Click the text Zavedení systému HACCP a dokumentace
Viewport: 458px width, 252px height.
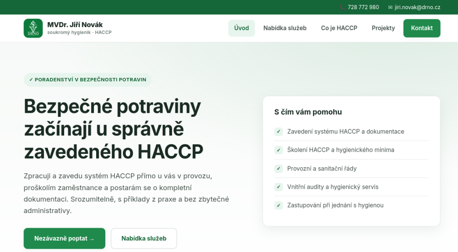pyautogui.click(x=345, y=131)
